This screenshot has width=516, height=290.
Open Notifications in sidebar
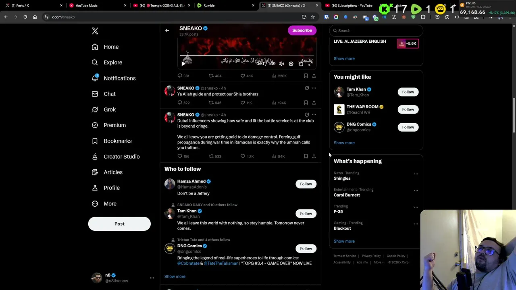pos(114,78)
